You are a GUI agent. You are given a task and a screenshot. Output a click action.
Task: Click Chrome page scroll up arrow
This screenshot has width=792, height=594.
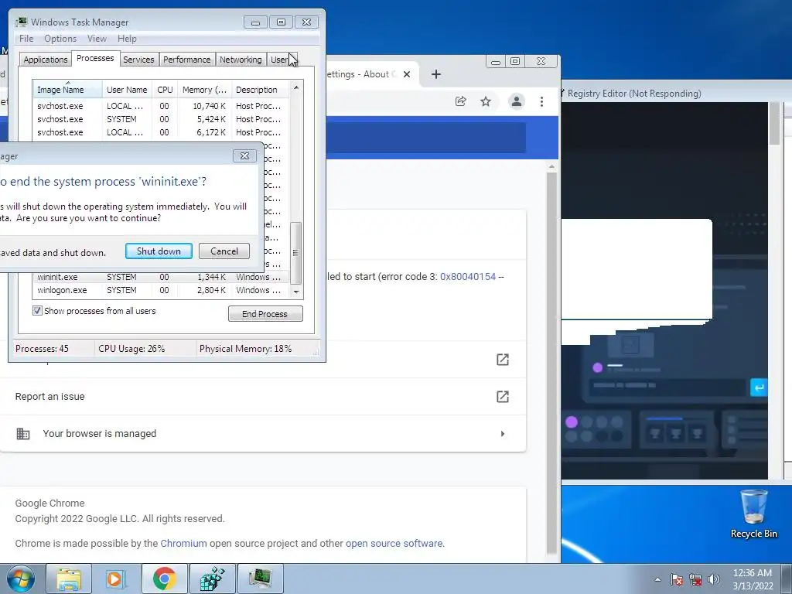(551, 166)
